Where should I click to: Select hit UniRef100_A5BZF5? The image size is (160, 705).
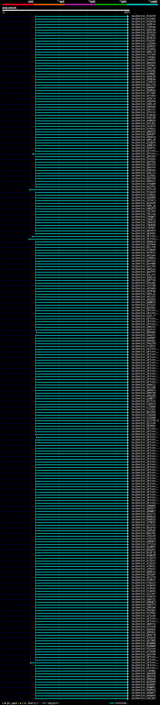(x=143, y=209)
